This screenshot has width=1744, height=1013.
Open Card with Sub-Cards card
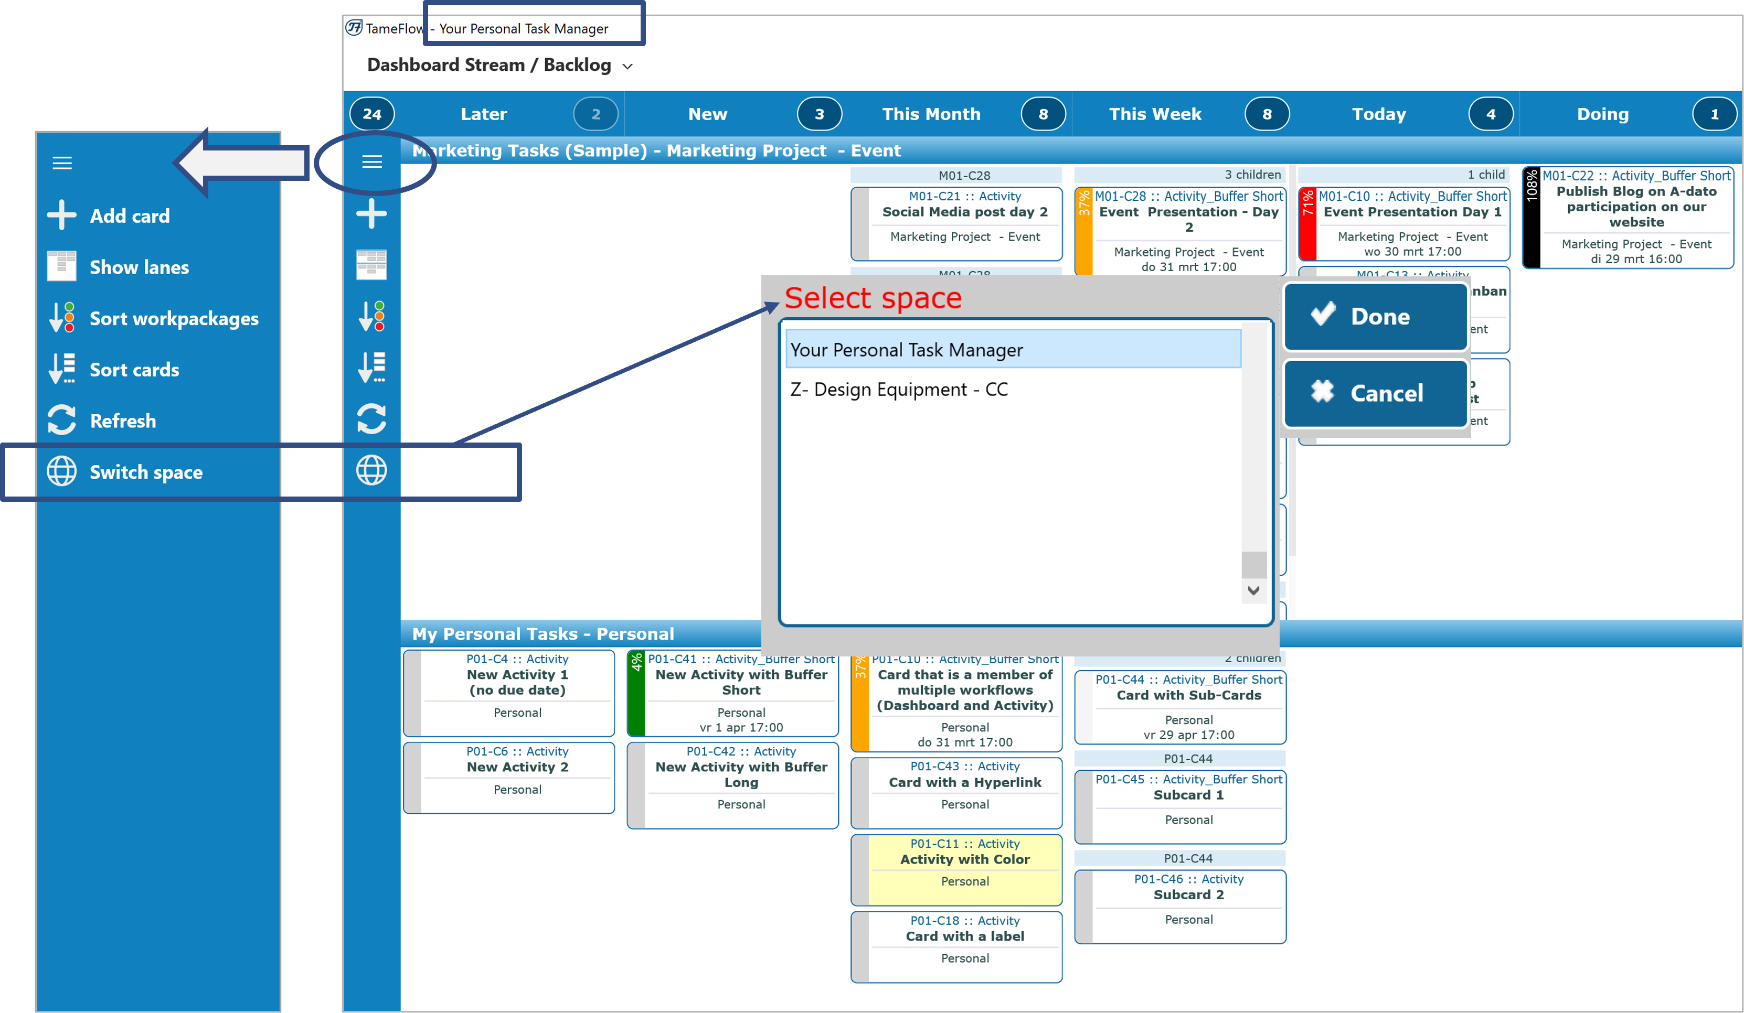[x=1181, y=707]
